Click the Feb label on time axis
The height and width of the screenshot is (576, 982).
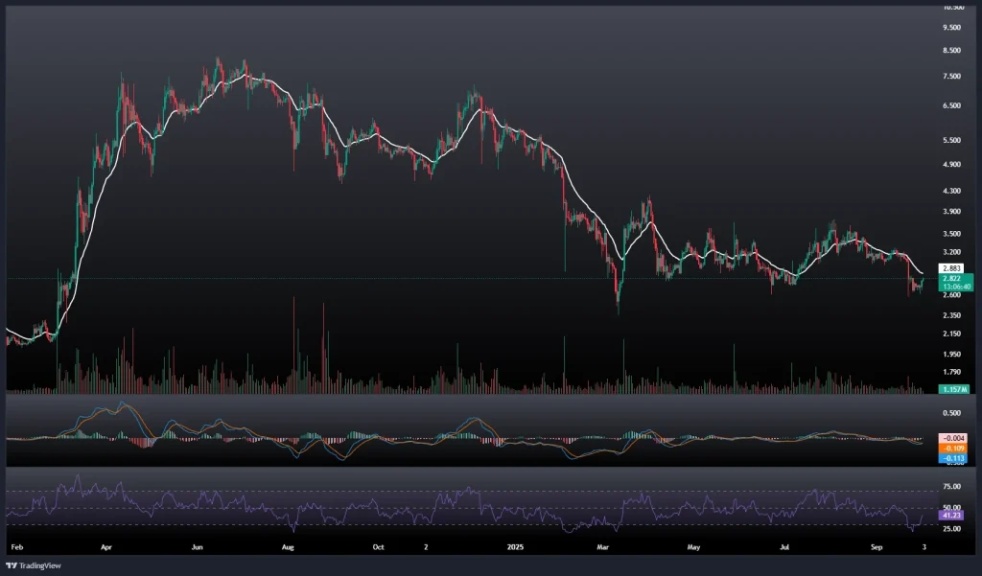tap(15, 546)
